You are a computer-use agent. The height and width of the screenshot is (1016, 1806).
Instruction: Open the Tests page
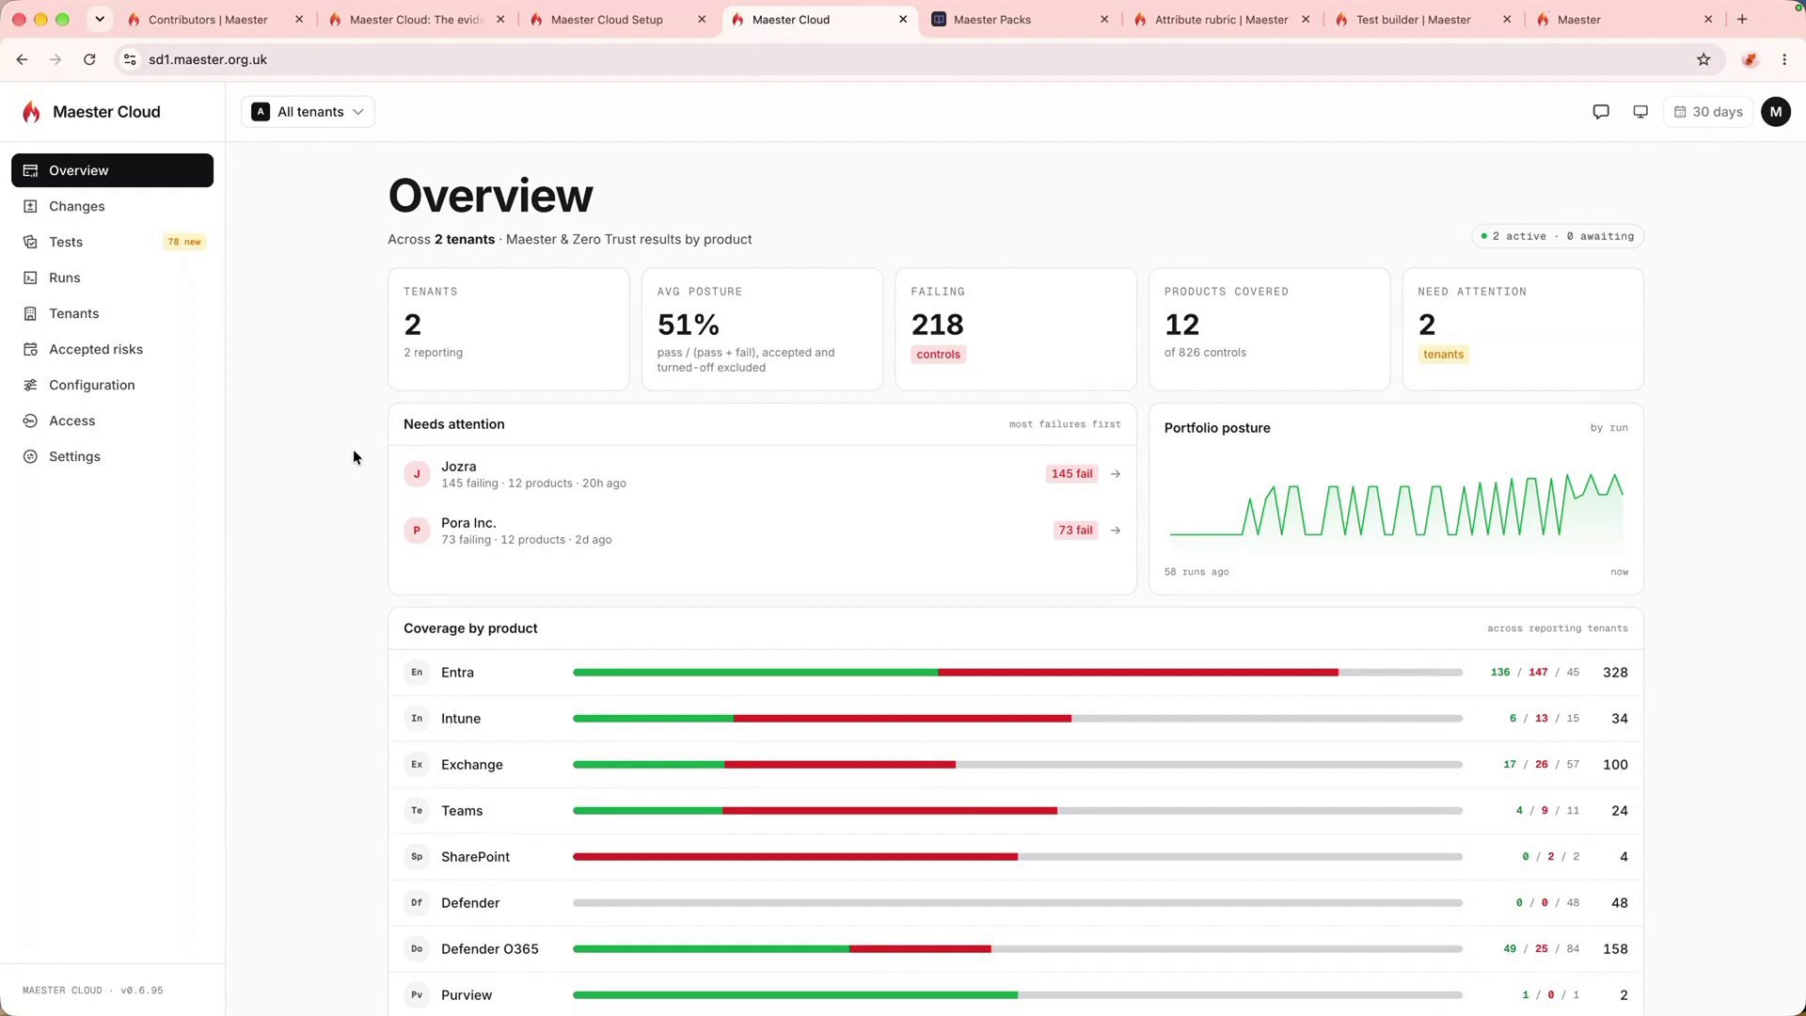coord(112,242)
